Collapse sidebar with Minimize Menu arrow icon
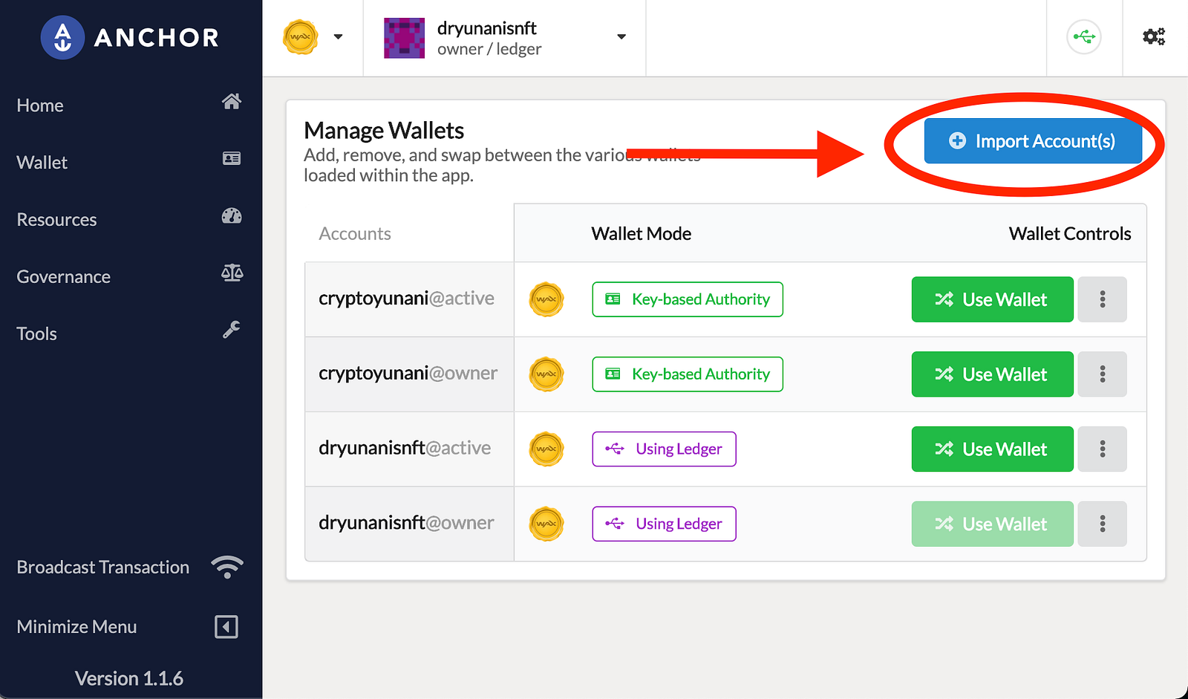 coord(226,626)
